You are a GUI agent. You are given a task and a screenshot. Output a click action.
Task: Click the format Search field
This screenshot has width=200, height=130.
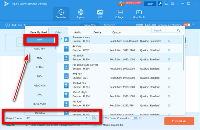[x=165, y=31]
